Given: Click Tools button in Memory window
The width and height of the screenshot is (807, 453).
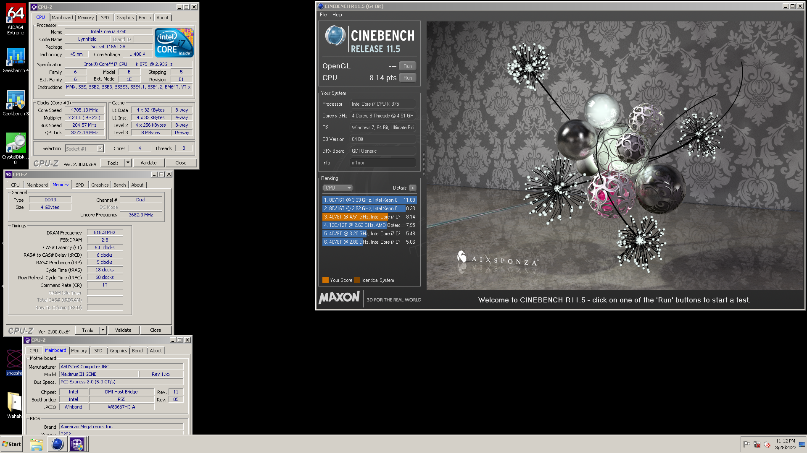Looking at the screenshot, I should point(87,330).
